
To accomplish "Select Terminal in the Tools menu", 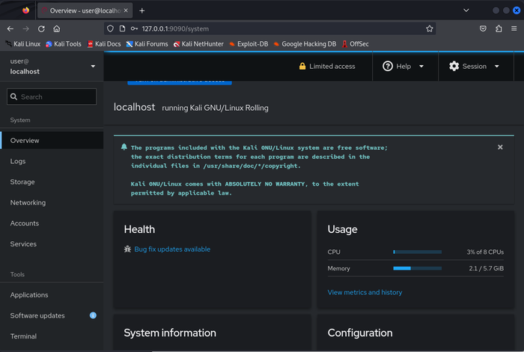I will point(23,336).
